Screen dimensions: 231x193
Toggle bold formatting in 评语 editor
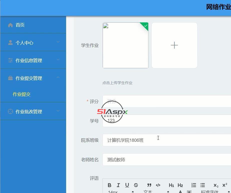click(x=109, y=185)
